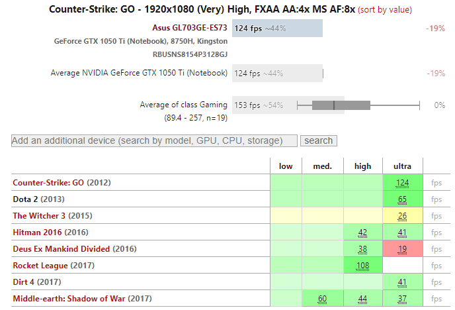Click the Rocket League high value 108
Viewport: 455px width, 310px height.
362,266
